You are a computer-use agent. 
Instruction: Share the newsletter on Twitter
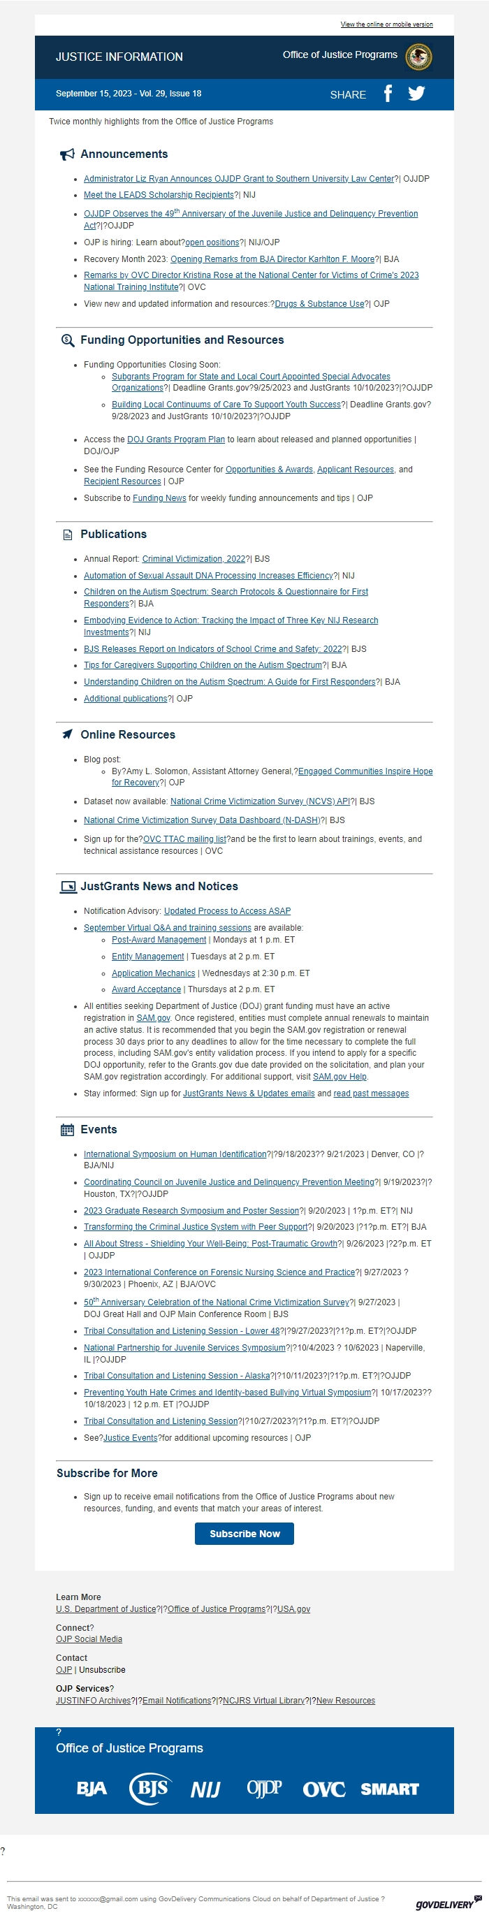pyautogui.click(x=417, y=94)
